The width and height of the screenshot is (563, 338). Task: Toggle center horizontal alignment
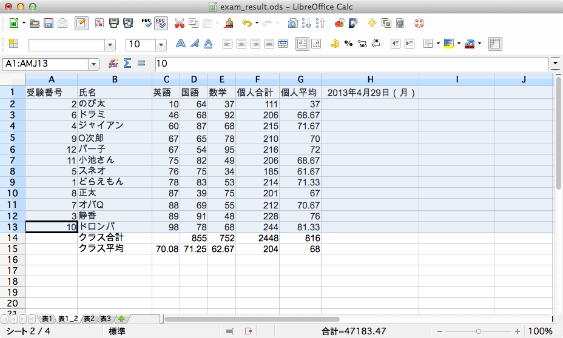[x=241, y=44]
